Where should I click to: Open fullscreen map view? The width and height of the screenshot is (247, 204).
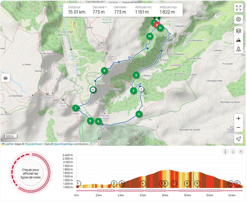[238, 8]
